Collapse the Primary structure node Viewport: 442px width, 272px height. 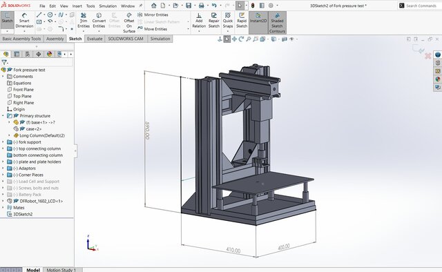tap(3, 116)
